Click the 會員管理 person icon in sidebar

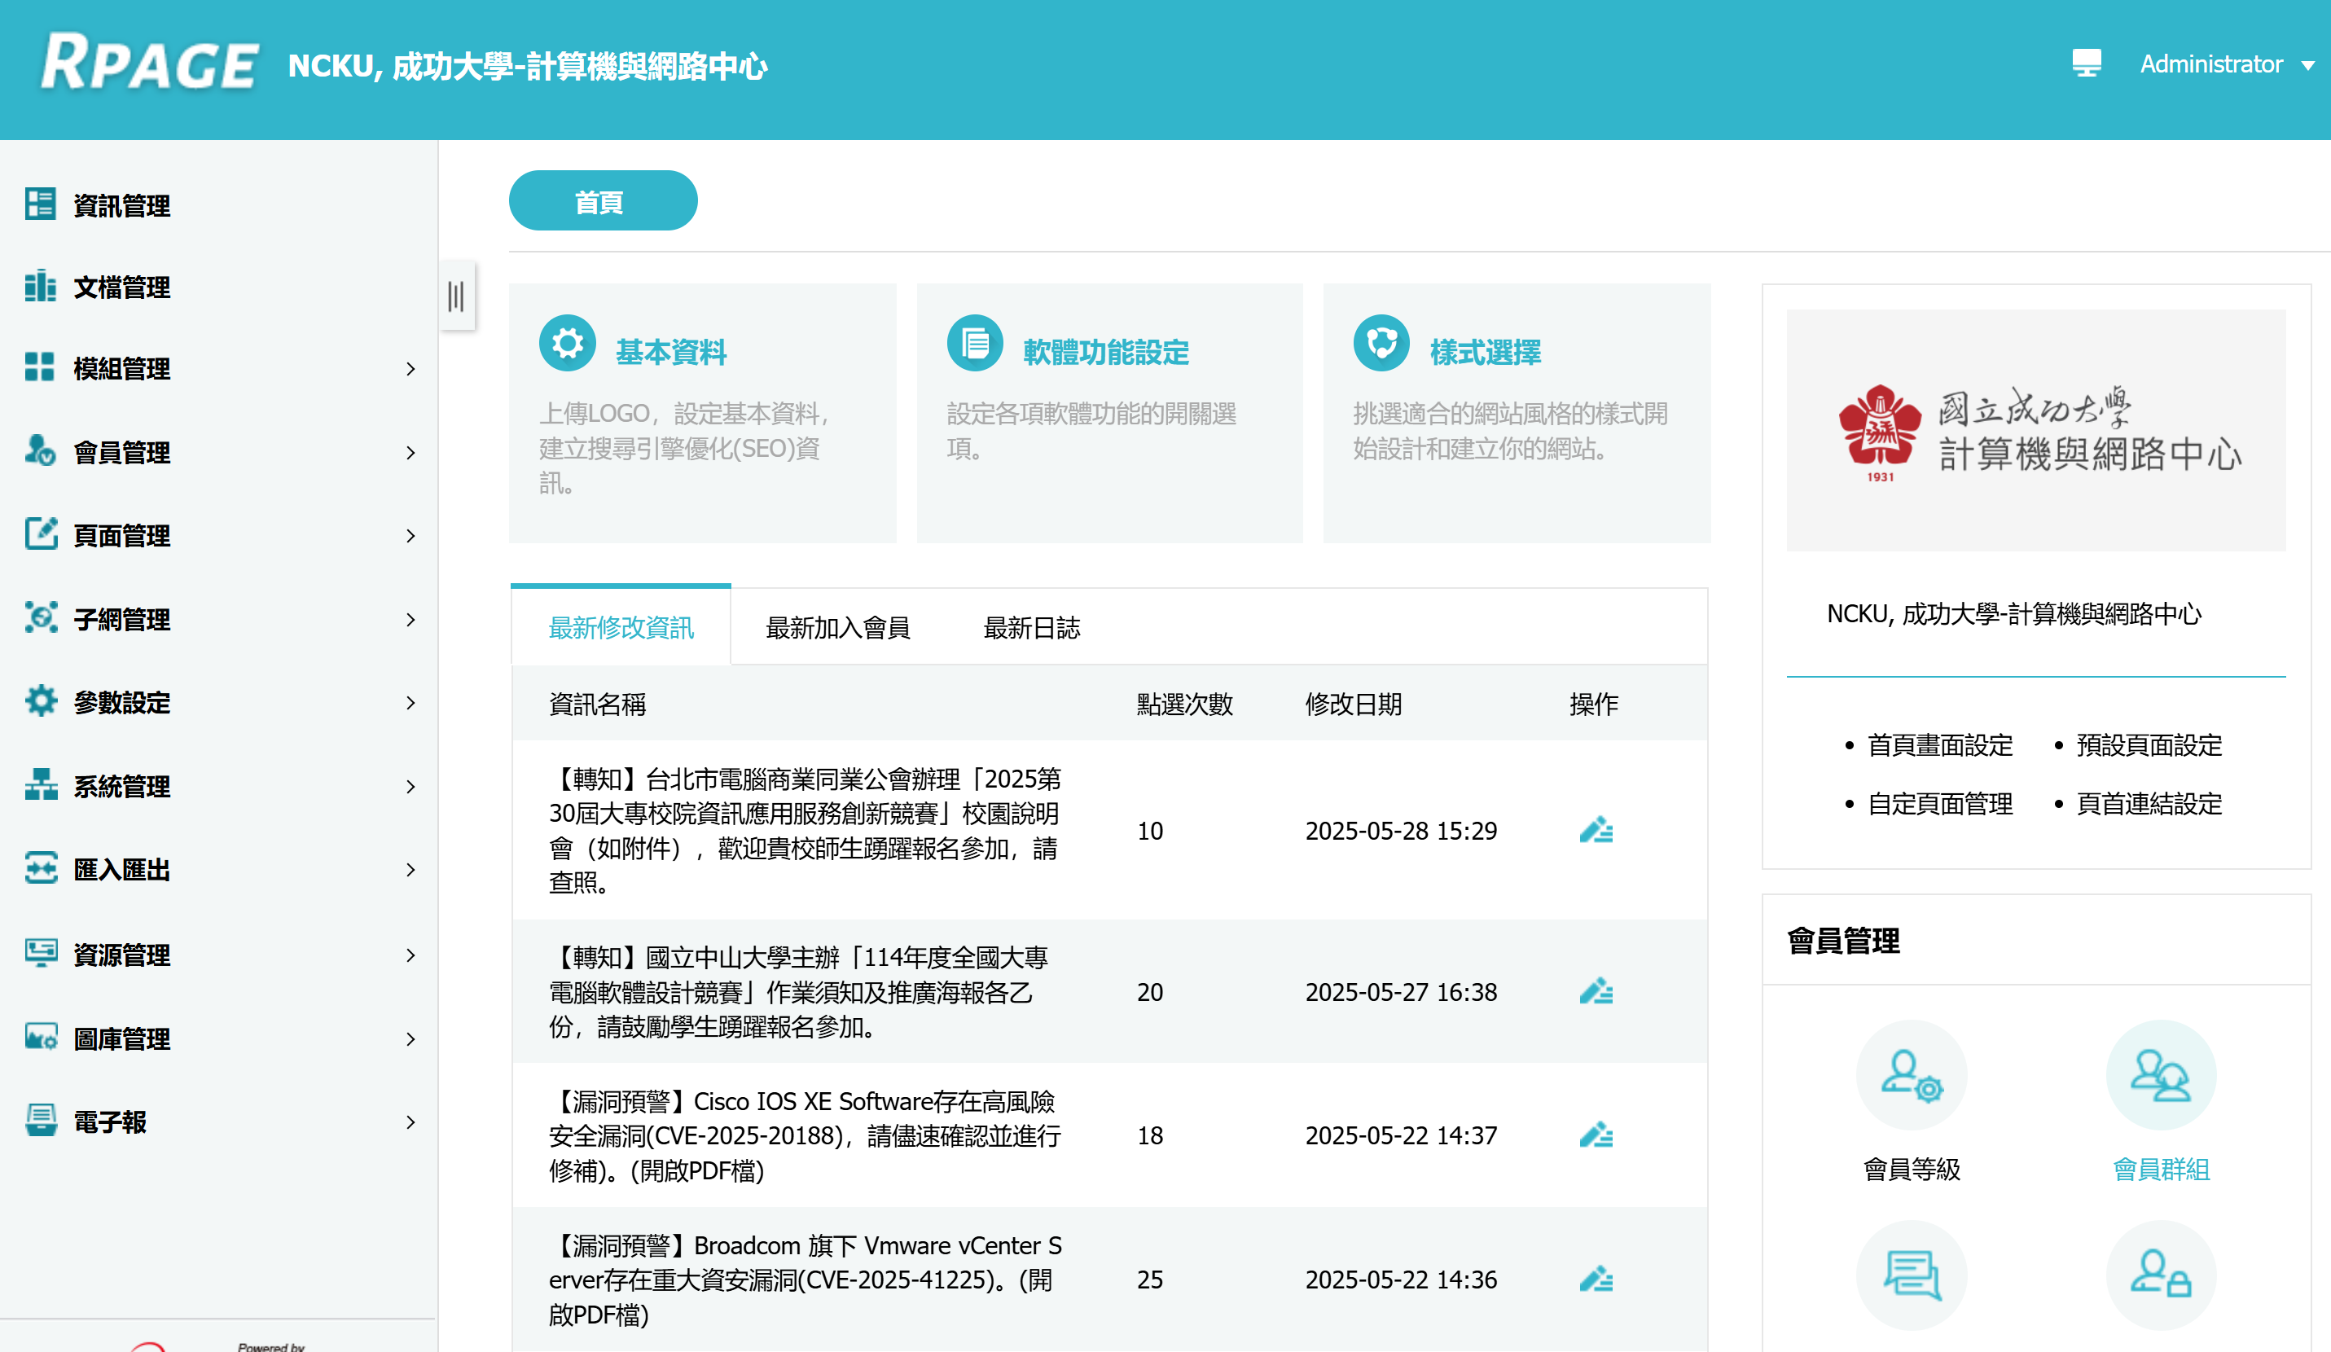click(x=40, y=450)
